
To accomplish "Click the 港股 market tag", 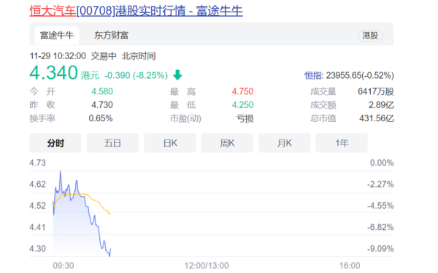I will 370,36.
